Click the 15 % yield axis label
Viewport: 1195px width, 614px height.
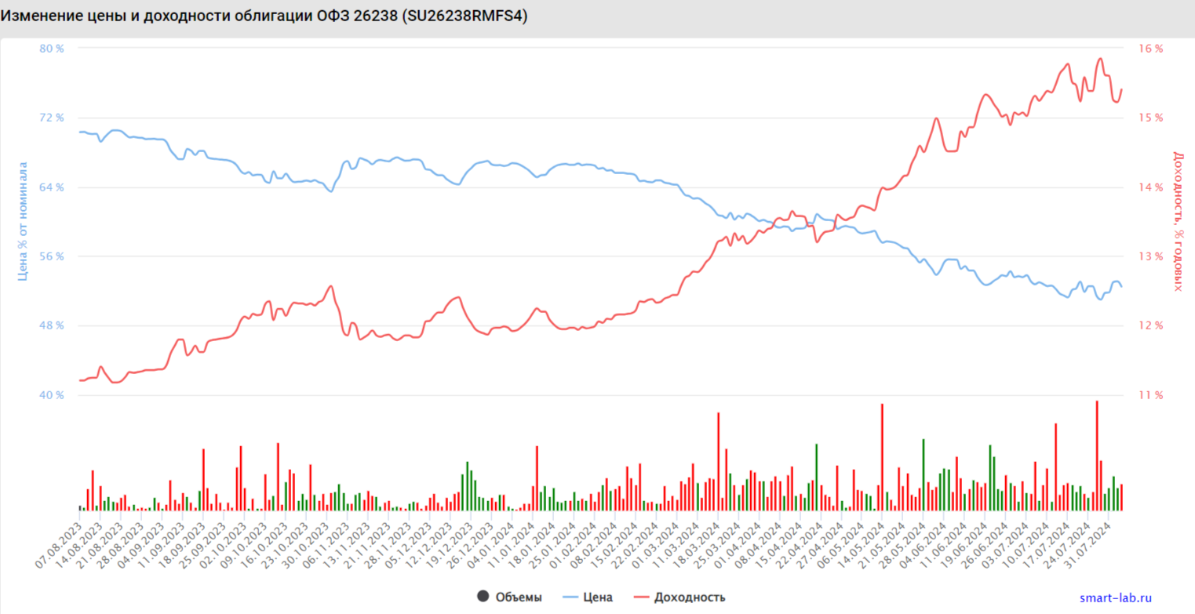coord(1149,118)
